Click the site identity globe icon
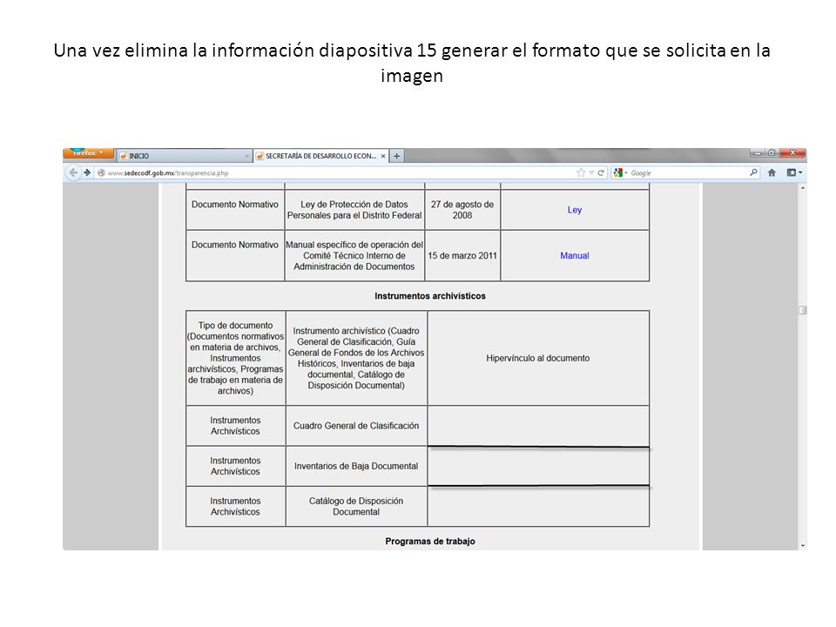836x627 pixels. click(101, 172)
